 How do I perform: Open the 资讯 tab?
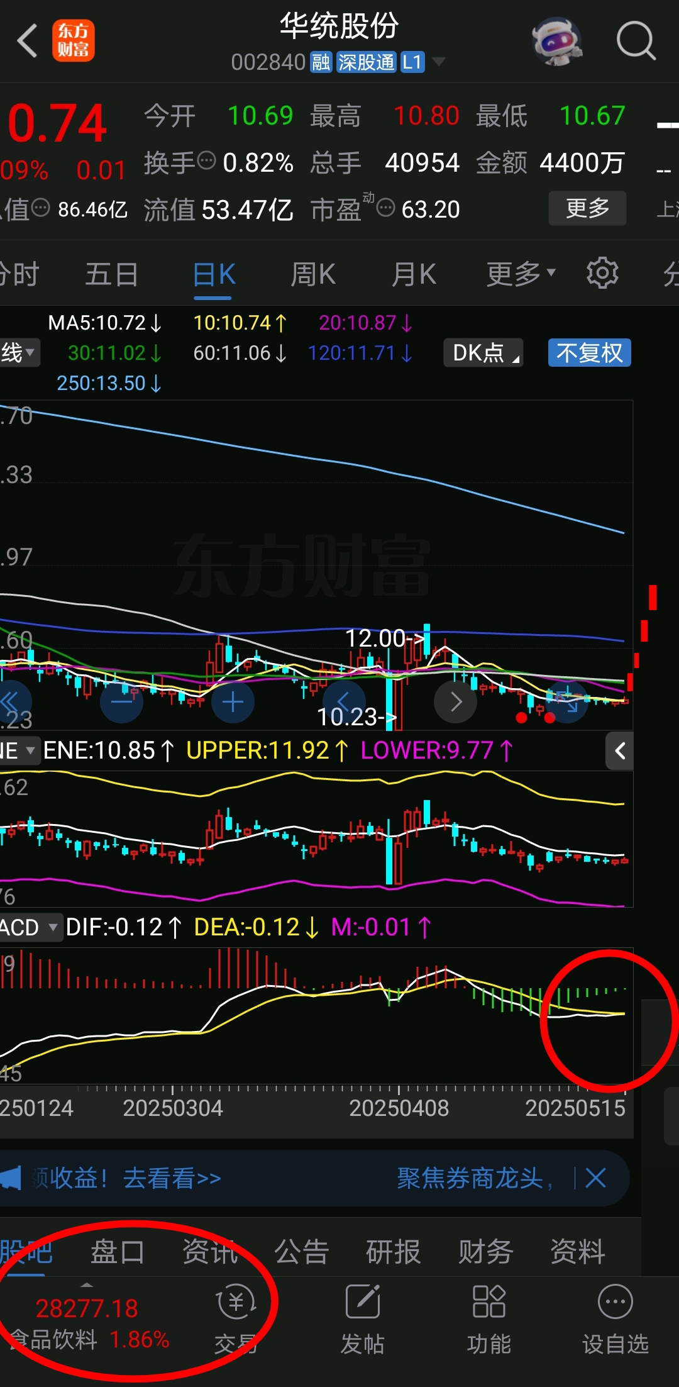(210, 1252)
